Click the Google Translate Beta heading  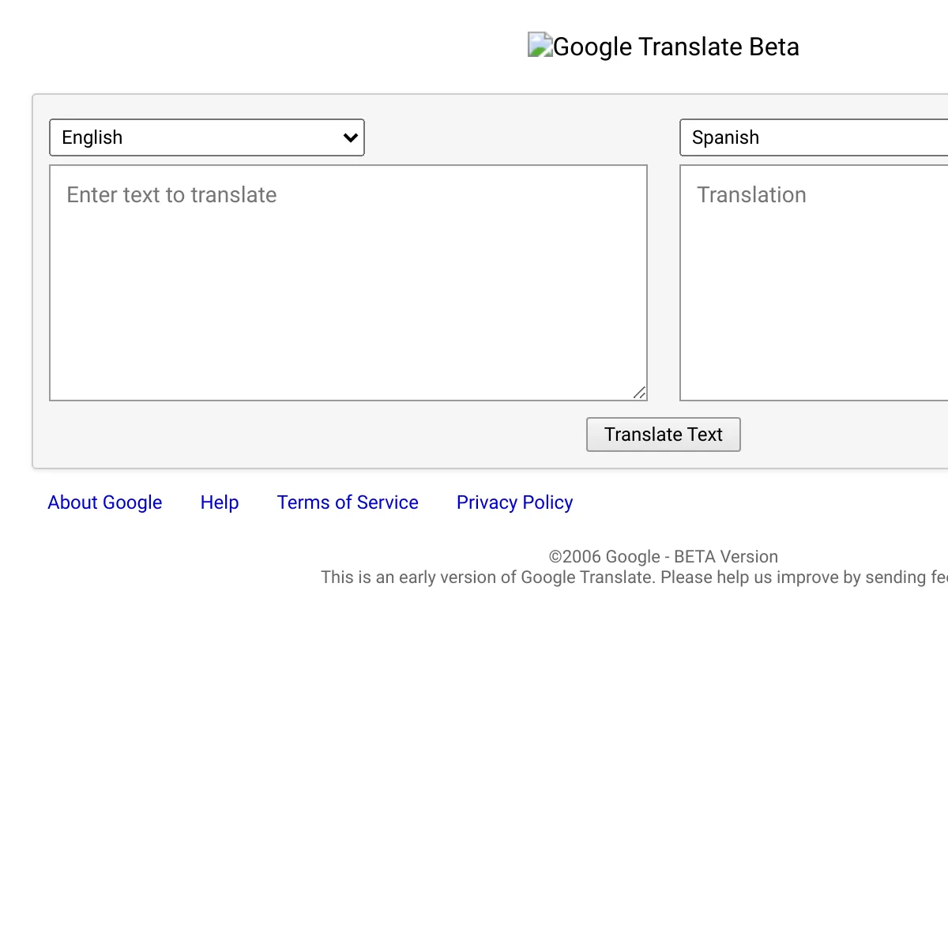[x=675, y=47]
